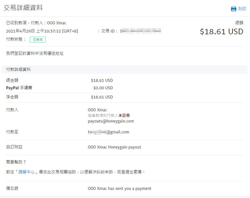Click the printer icon
The height and width of the screenshot is (198, 250).
click(234, 9)
